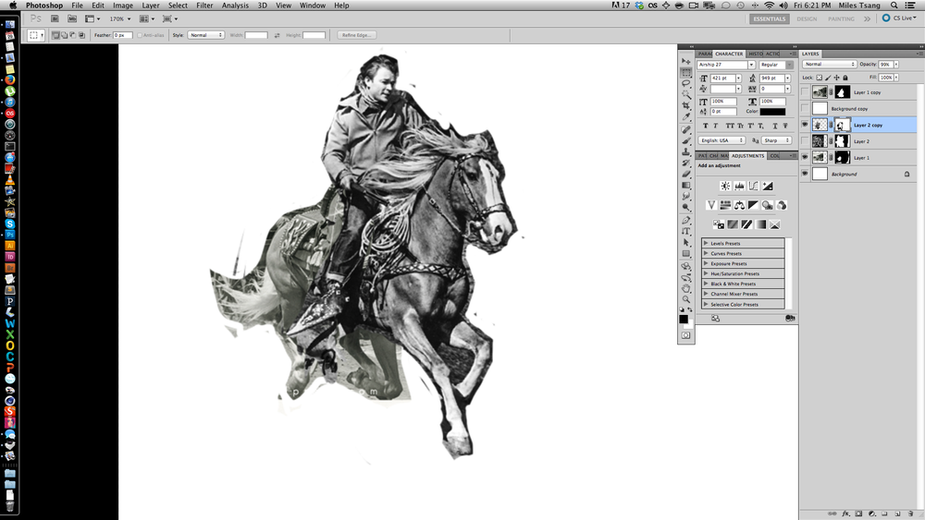
Task: Add a Curves adjustment
Action: [753, 186]
